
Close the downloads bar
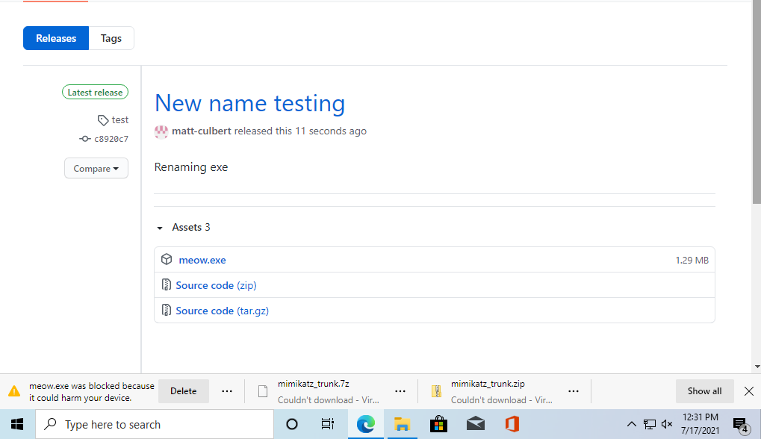tap(749, 391)
